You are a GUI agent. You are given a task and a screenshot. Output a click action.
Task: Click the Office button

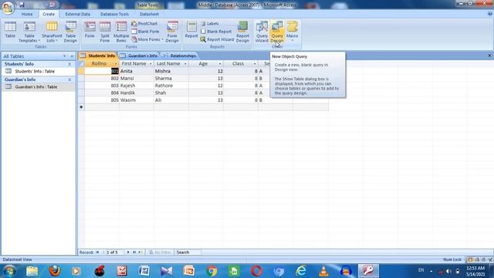8,8
